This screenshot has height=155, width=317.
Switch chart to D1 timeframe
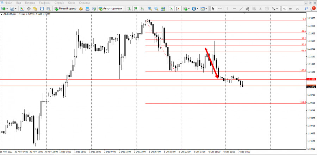297,8
